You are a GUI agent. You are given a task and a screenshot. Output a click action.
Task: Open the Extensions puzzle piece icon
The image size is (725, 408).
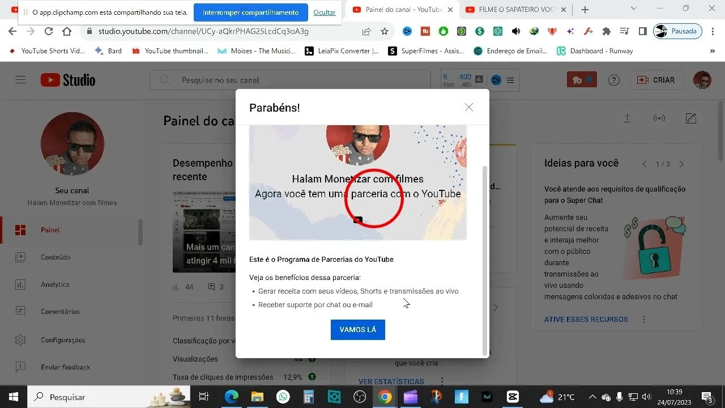tap(607, 31)
